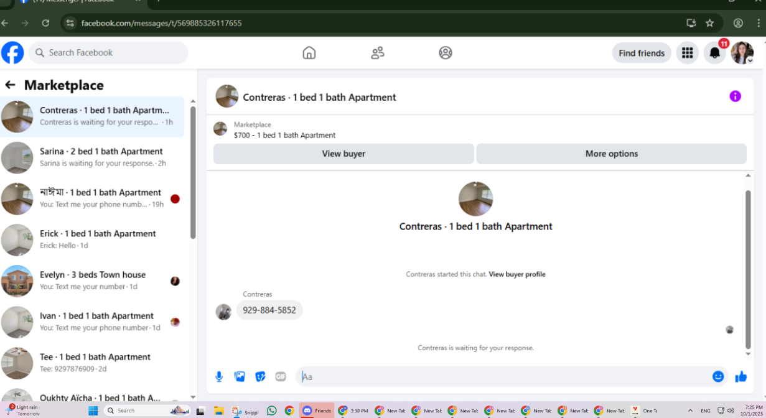Click the sticker icon in composer

click(x=260, y=376)
